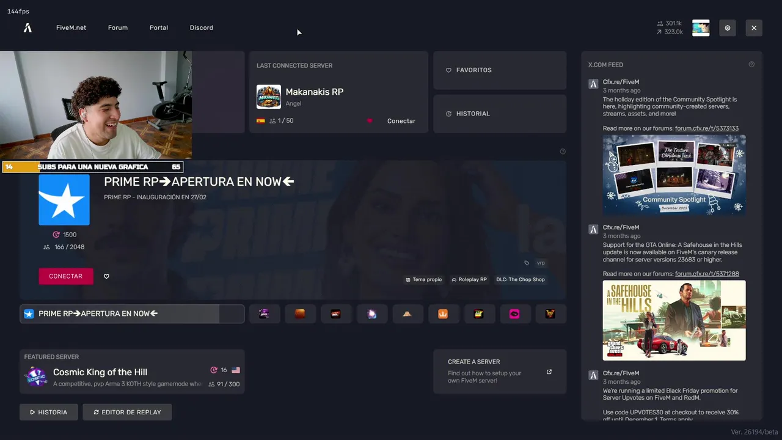The width and height of the screenshot is (782, 440).
Task: Open the Forum menu link
Action: point(118,28)
